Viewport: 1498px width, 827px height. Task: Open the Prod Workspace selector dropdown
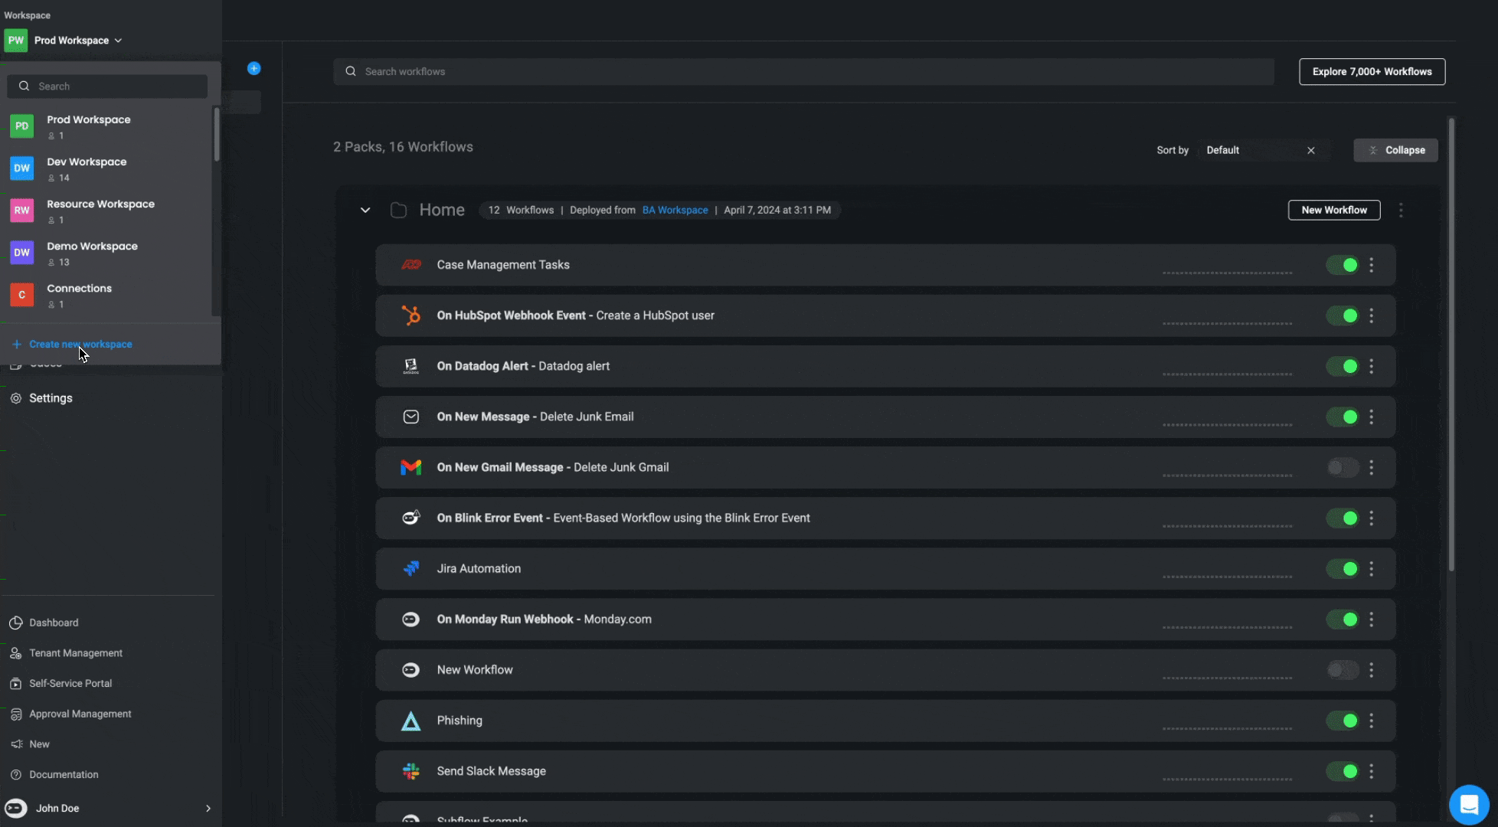coord(77,41)
